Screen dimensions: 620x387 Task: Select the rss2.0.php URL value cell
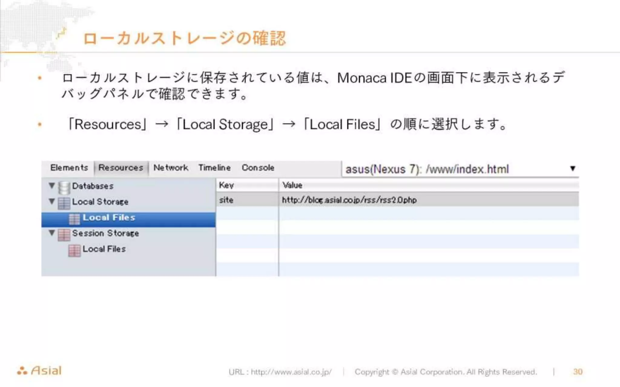coord(429,200)
